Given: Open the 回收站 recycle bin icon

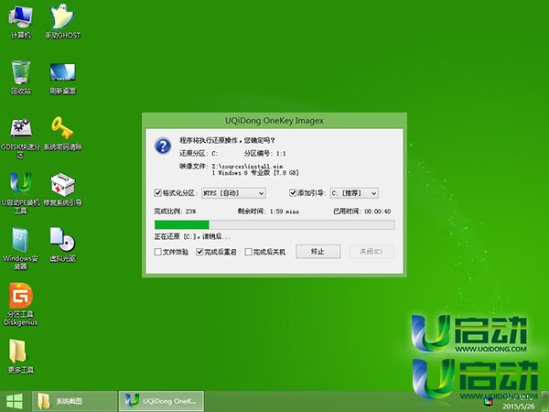Looking at the screenshot, I should point(21,78).
